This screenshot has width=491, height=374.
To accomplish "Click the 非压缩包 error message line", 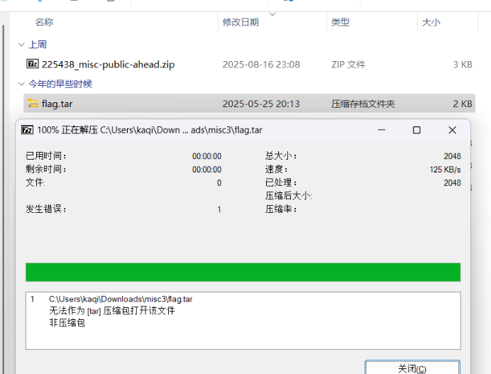I will tap(67, 322).
